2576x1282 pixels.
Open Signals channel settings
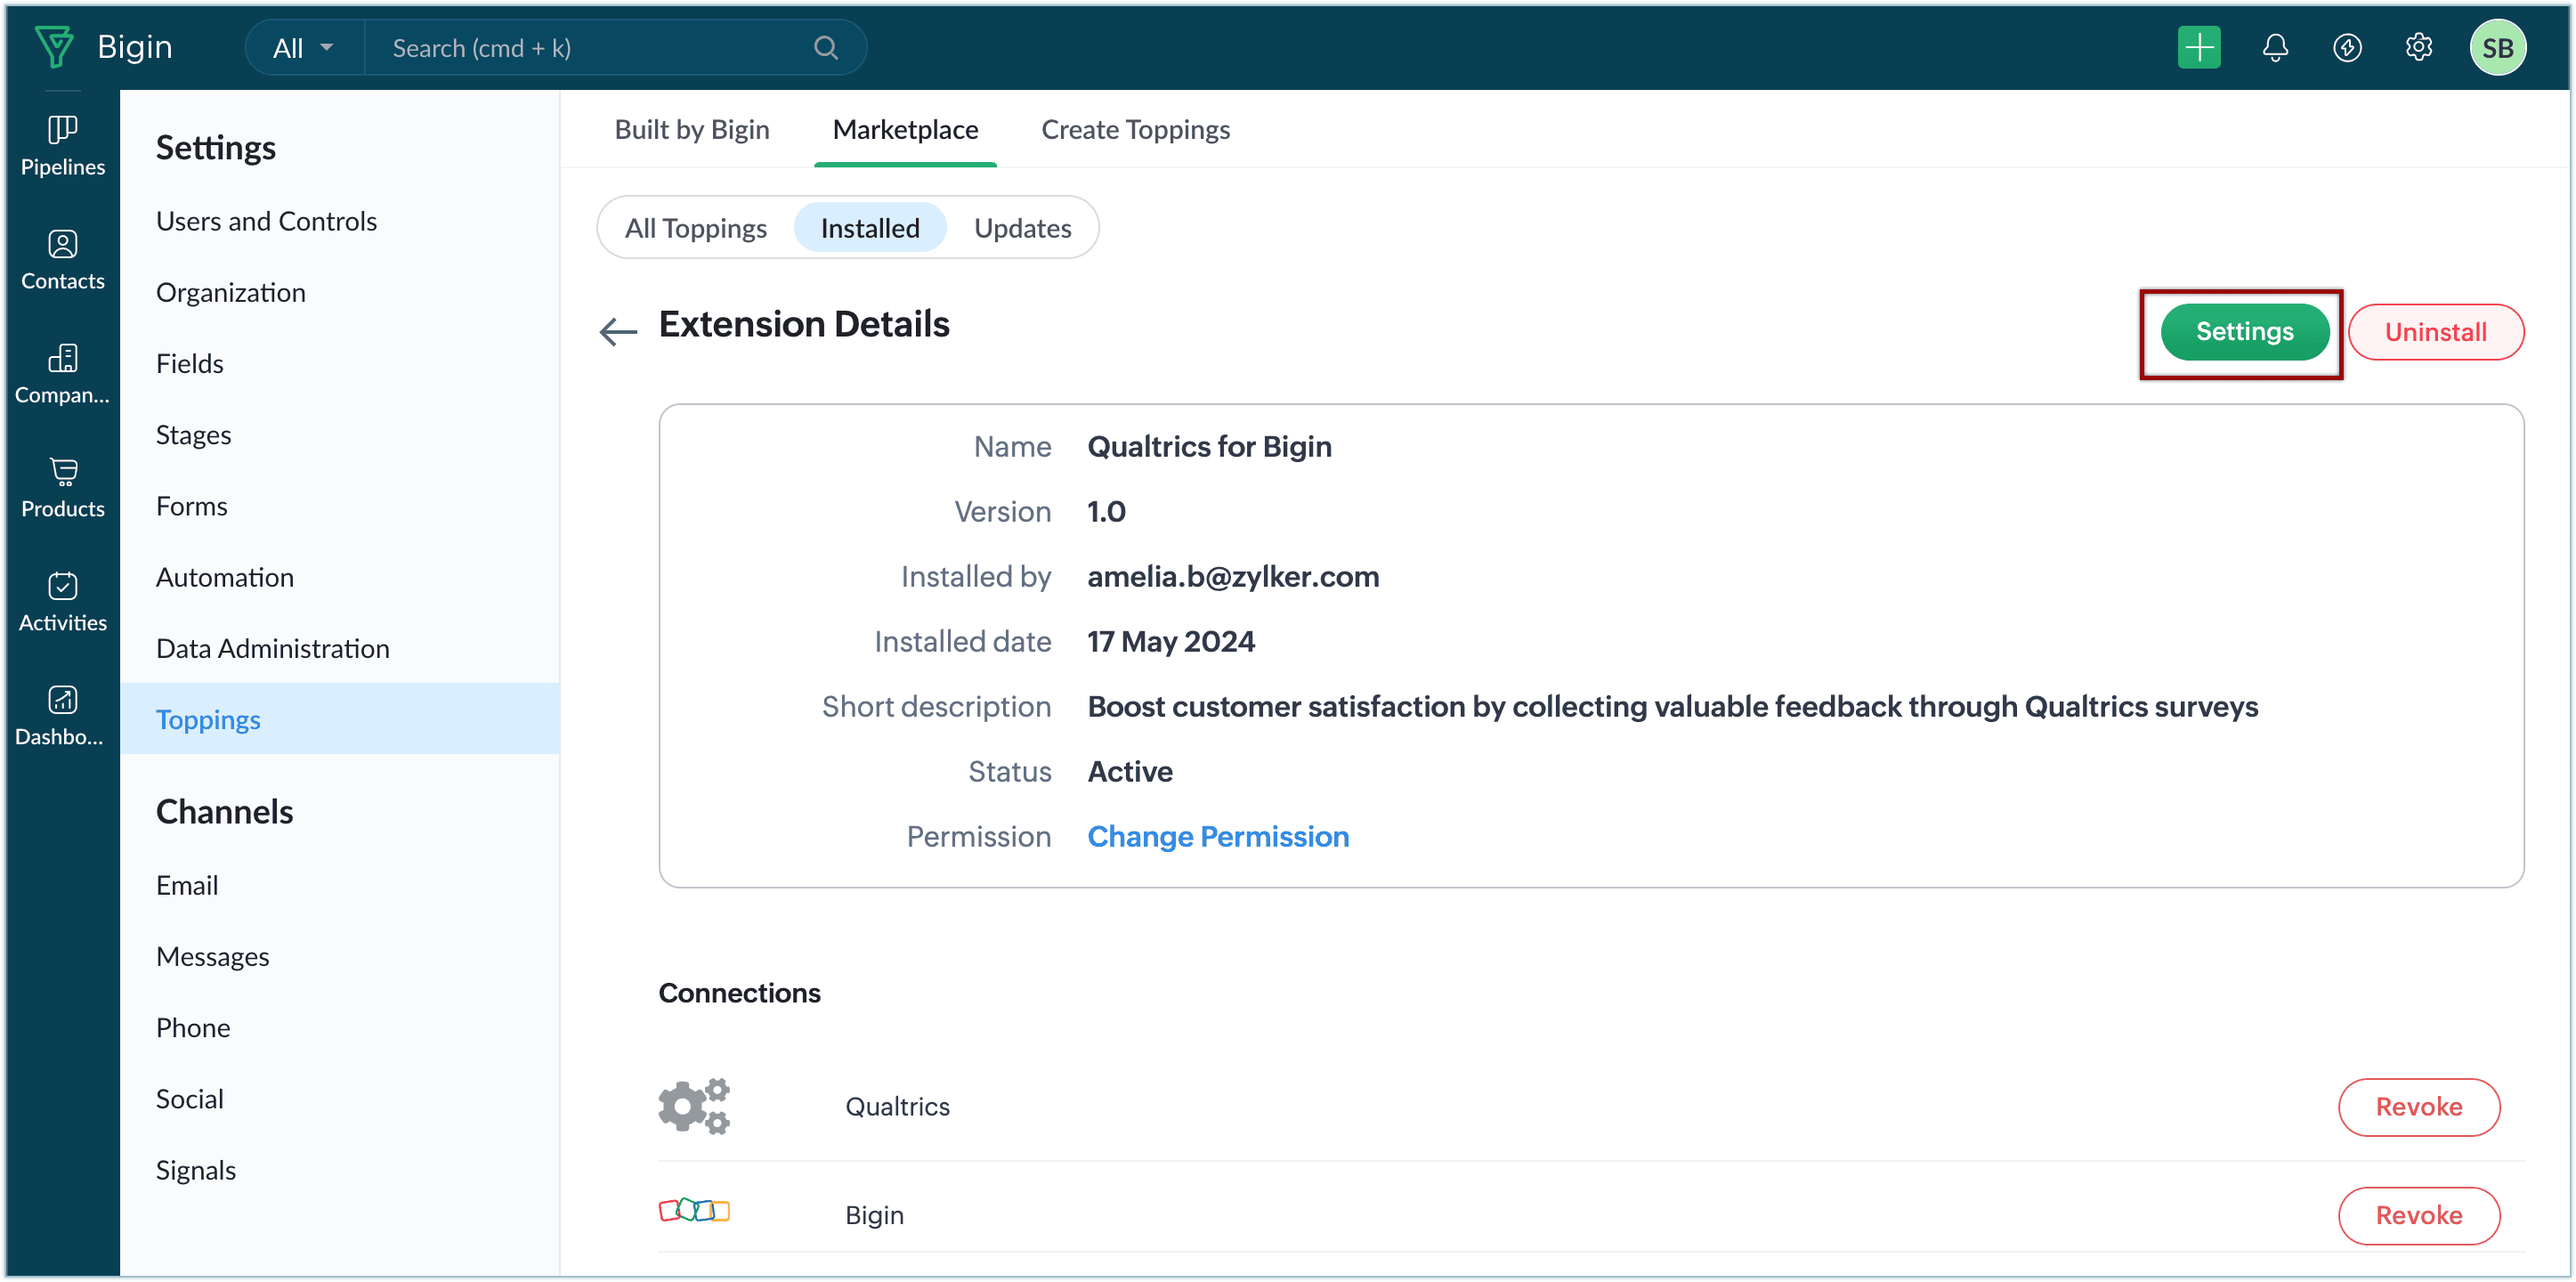pos(195,1170)
